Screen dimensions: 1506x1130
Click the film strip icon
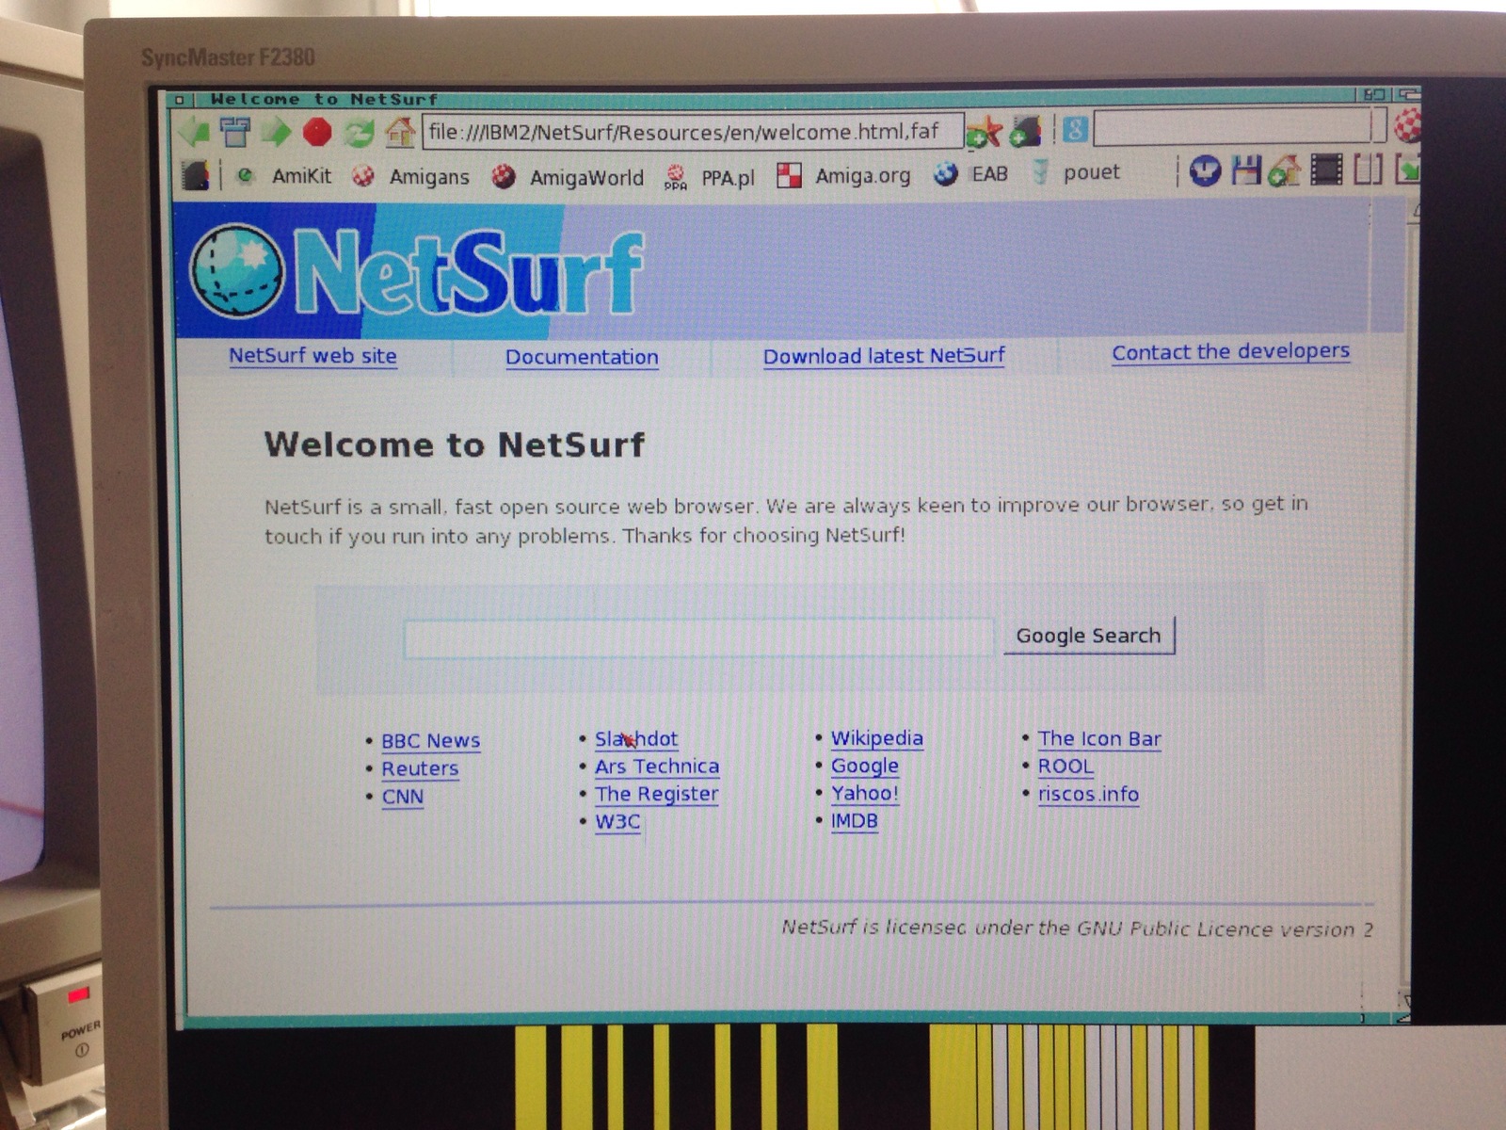(x=1326, y=170)
